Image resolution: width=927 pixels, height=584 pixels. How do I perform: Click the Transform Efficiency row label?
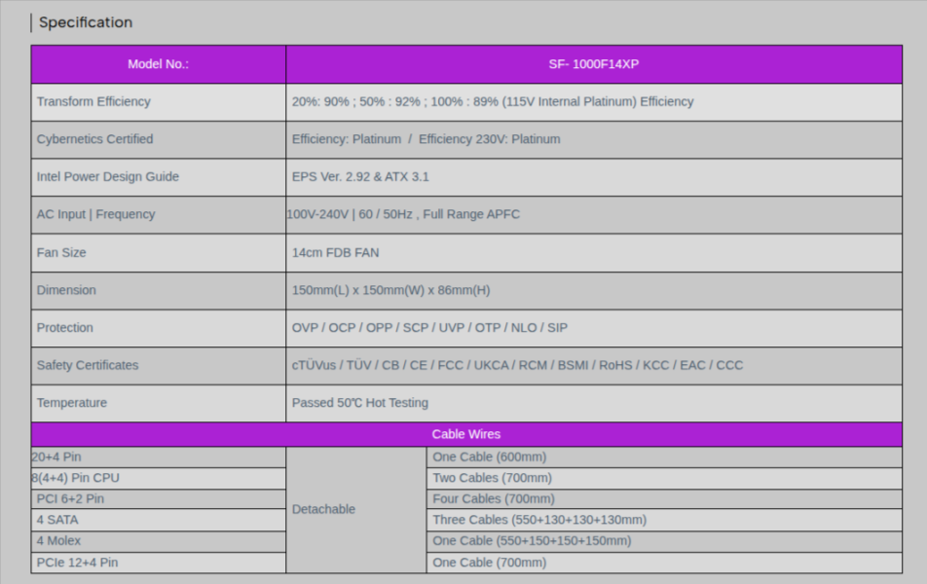click(x=93, y=101)
